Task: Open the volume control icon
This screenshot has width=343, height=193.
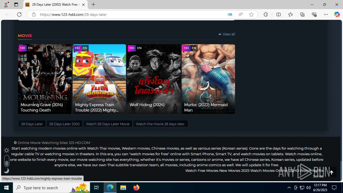Action: (x=308, y=188)
